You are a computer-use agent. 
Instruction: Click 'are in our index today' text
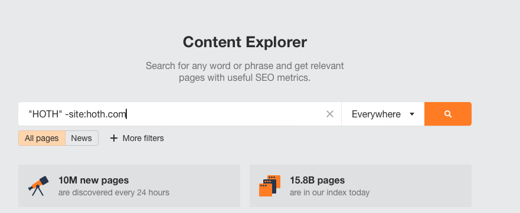(329, 192)
